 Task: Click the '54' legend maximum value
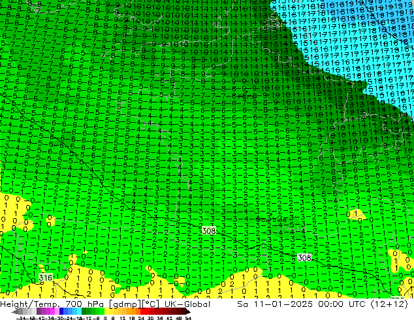pos(188,318)
